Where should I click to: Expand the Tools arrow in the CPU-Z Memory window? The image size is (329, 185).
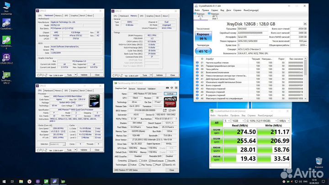pos(151,75)
